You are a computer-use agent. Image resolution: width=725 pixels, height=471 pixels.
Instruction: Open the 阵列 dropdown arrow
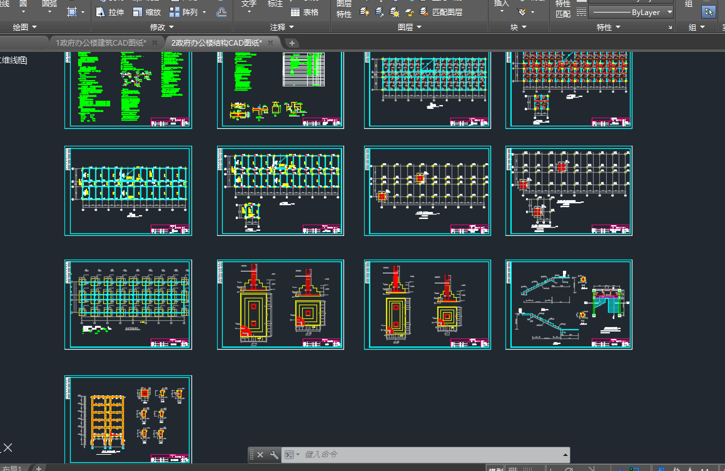pyautogui.click(x=204, y=13)
